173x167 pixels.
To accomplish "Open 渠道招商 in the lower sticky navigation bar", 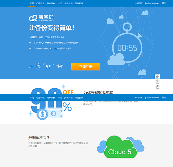I will point(79,97).
